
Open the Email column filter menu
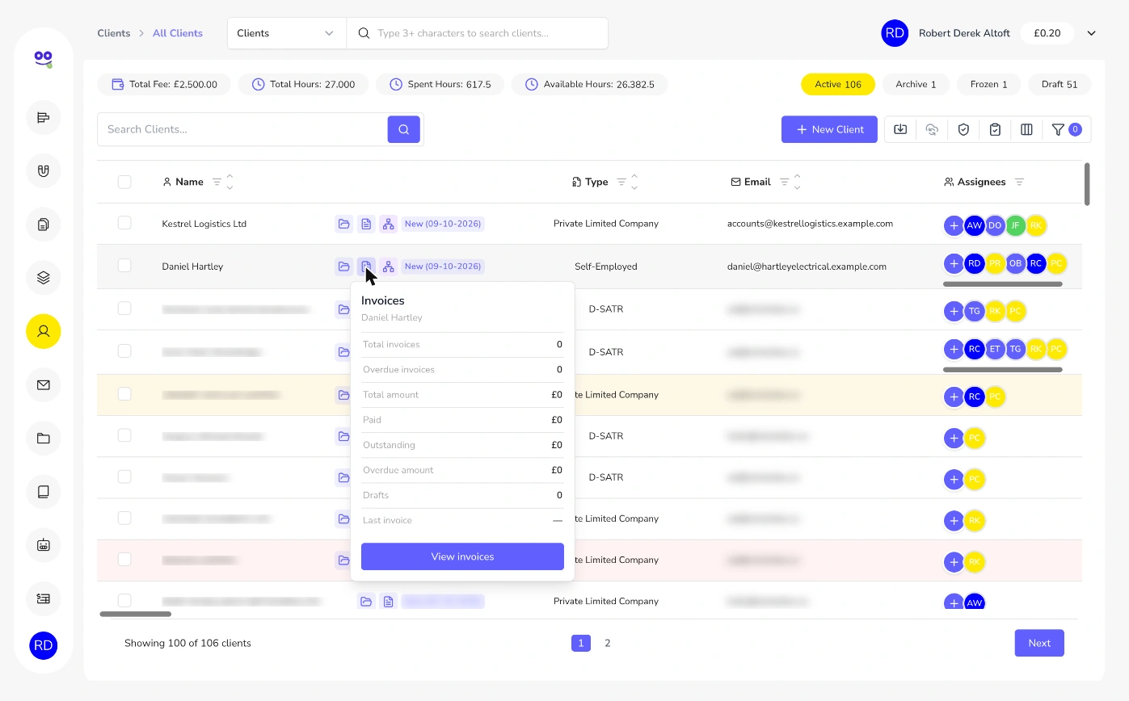pyautogui.click(x=784, y=183)
